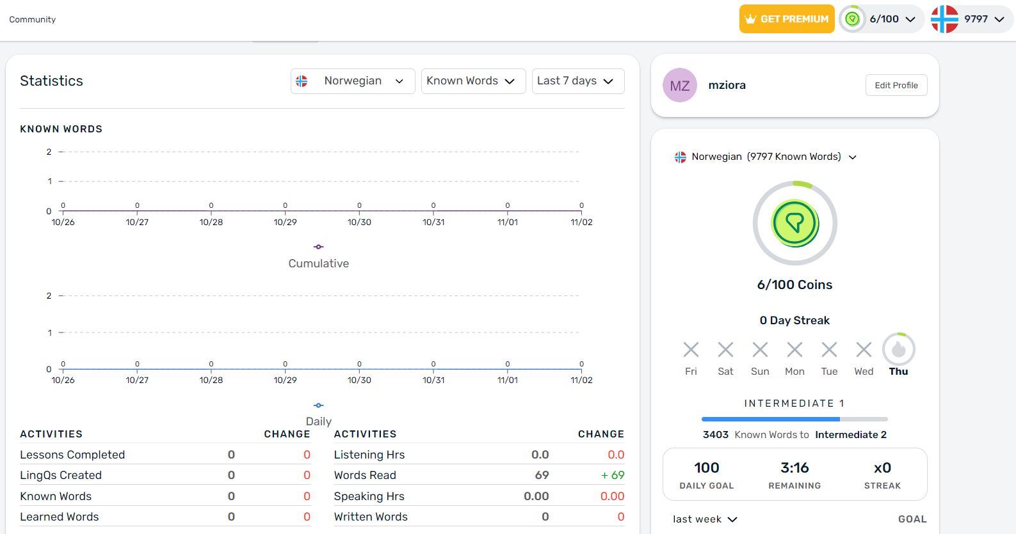Click the Learned Words row label
Image resolution: width=1016 pixels, height=534 pixels.
pos(60,517)
